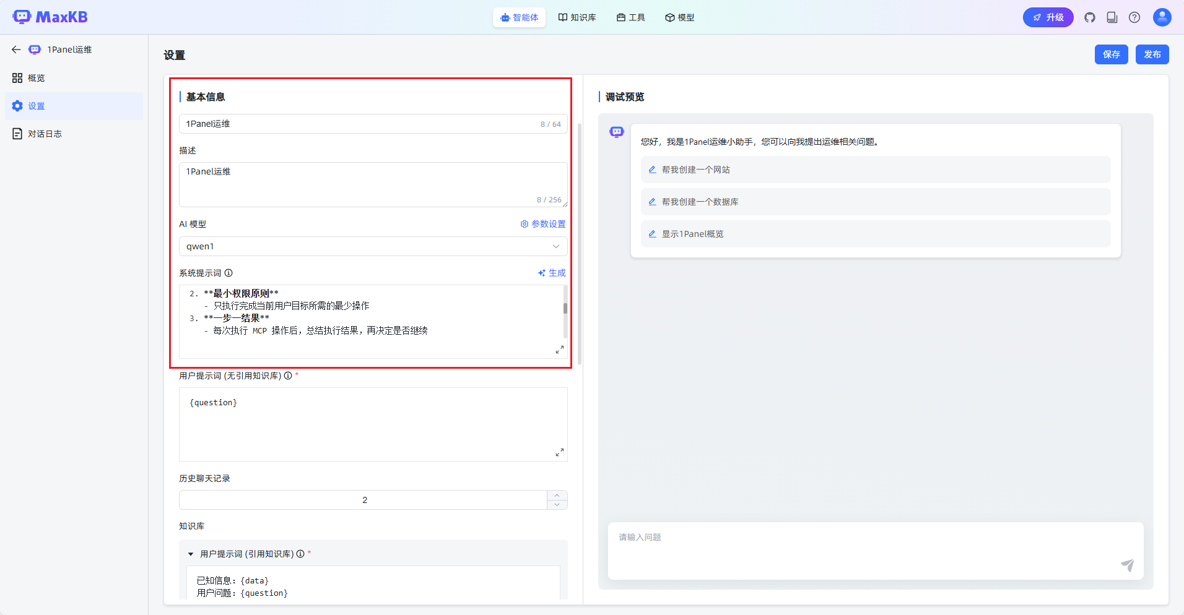Open the 智能体 tab
Image resolution: width=1184 pixels, height=615 pixels.
point(519,17)
